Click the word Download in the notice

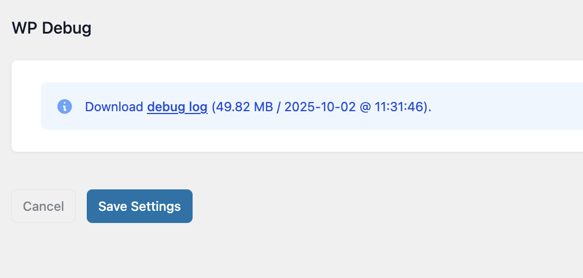click(114, 107)
